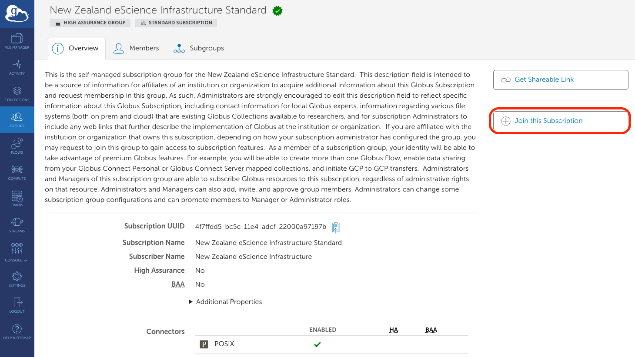Click Get Shareable Link button
Viewport: 635px width, 357px height.
[x=560, y=80]
